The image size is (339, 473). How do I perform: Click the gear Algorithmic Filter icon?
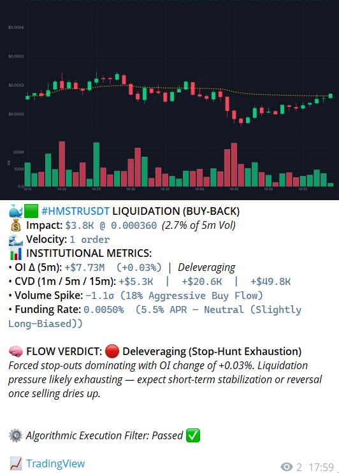point(16,435)
